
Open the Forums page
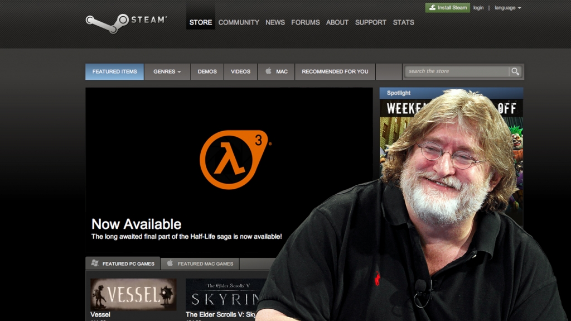click(306, 22)
